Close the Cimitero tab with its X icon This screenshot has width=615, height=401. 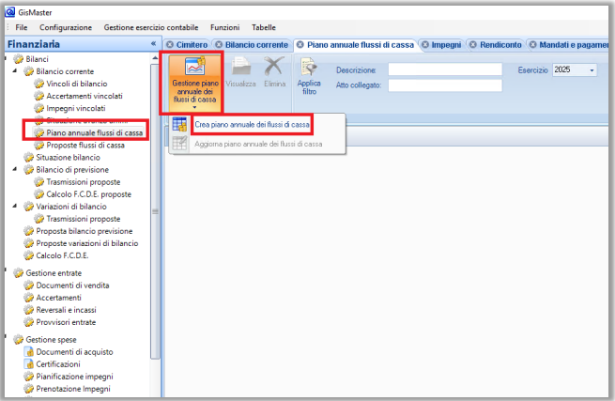point(170,44)
